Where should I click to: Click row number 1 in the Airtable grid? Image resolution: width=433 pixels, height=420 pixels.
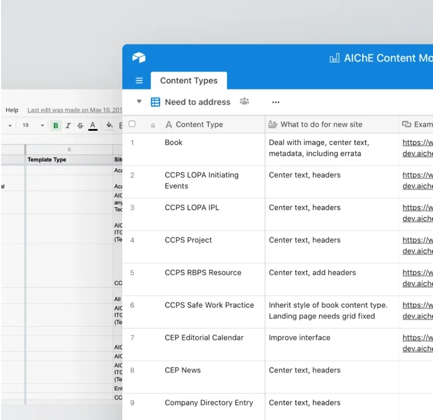point(133,143)
